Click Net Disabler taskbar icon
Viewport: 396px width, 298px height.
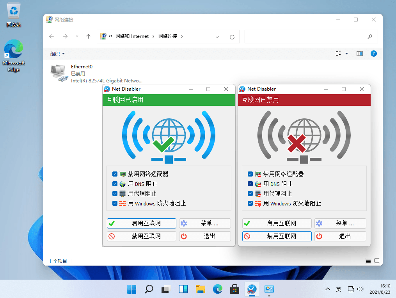click(252, 289)
